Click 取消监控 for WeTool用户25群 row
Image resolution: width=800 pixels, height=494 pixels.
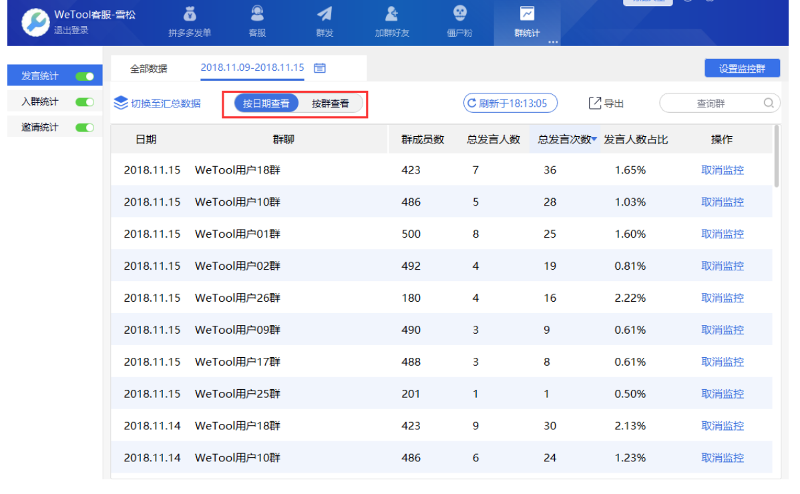pos(723,394)
